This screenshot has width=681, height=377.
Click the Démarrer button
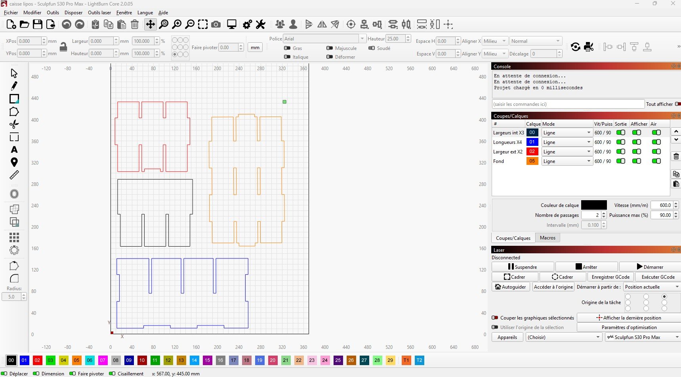pos(650,267)
